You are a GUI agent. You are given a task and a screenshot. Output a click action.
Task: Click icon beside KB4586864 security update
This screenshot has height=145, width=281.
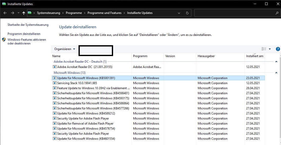tap(55, 103)
